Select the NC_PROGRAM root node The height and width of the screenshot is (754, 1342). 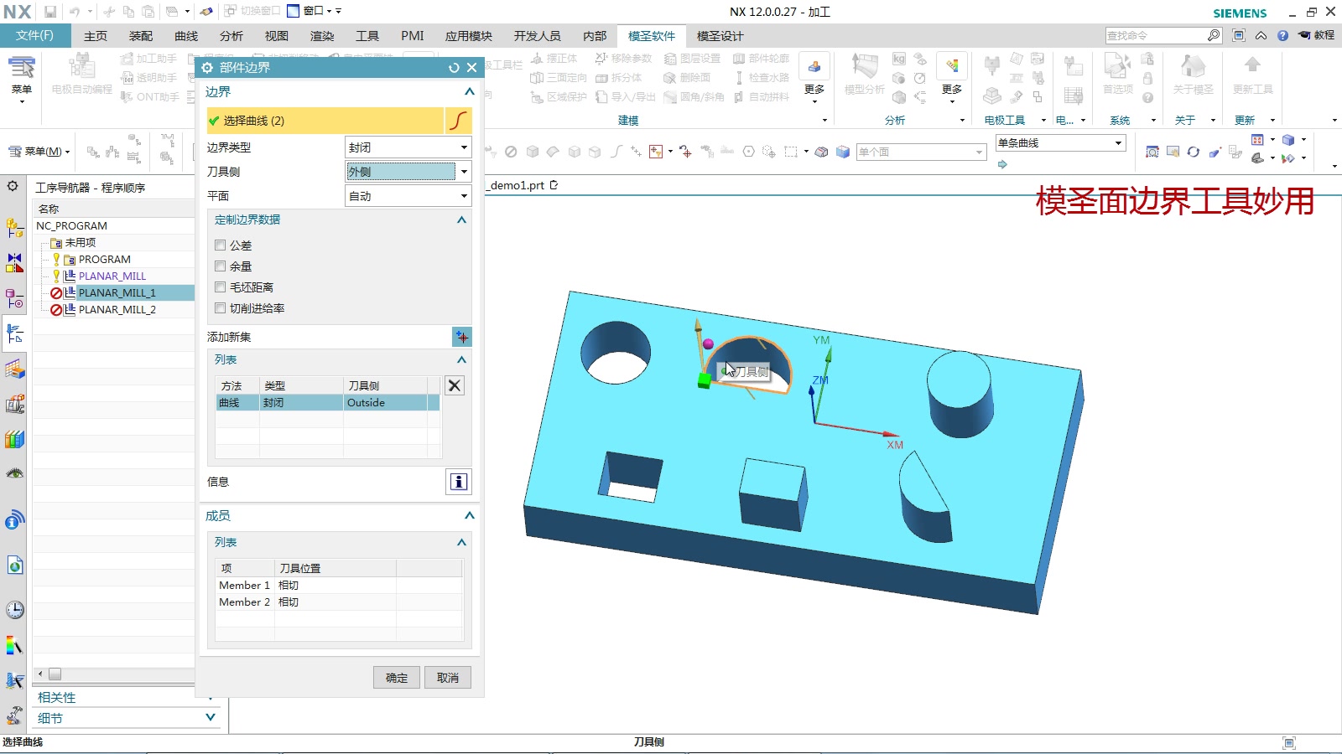(71, 226)
